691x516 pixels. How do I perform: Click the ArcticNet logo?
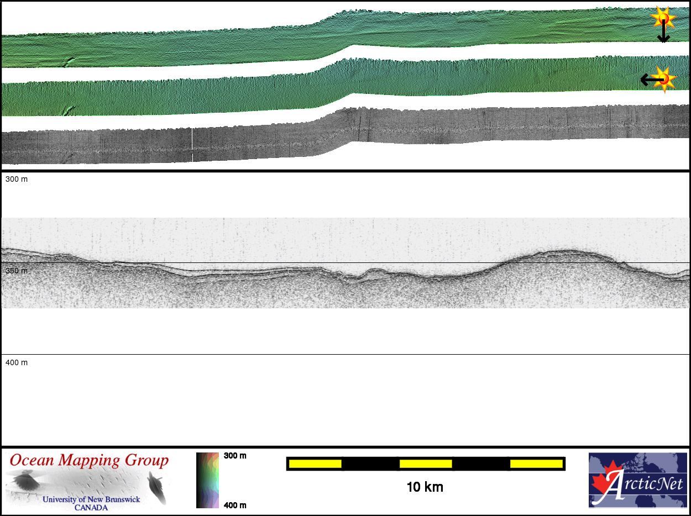(637, 480)
